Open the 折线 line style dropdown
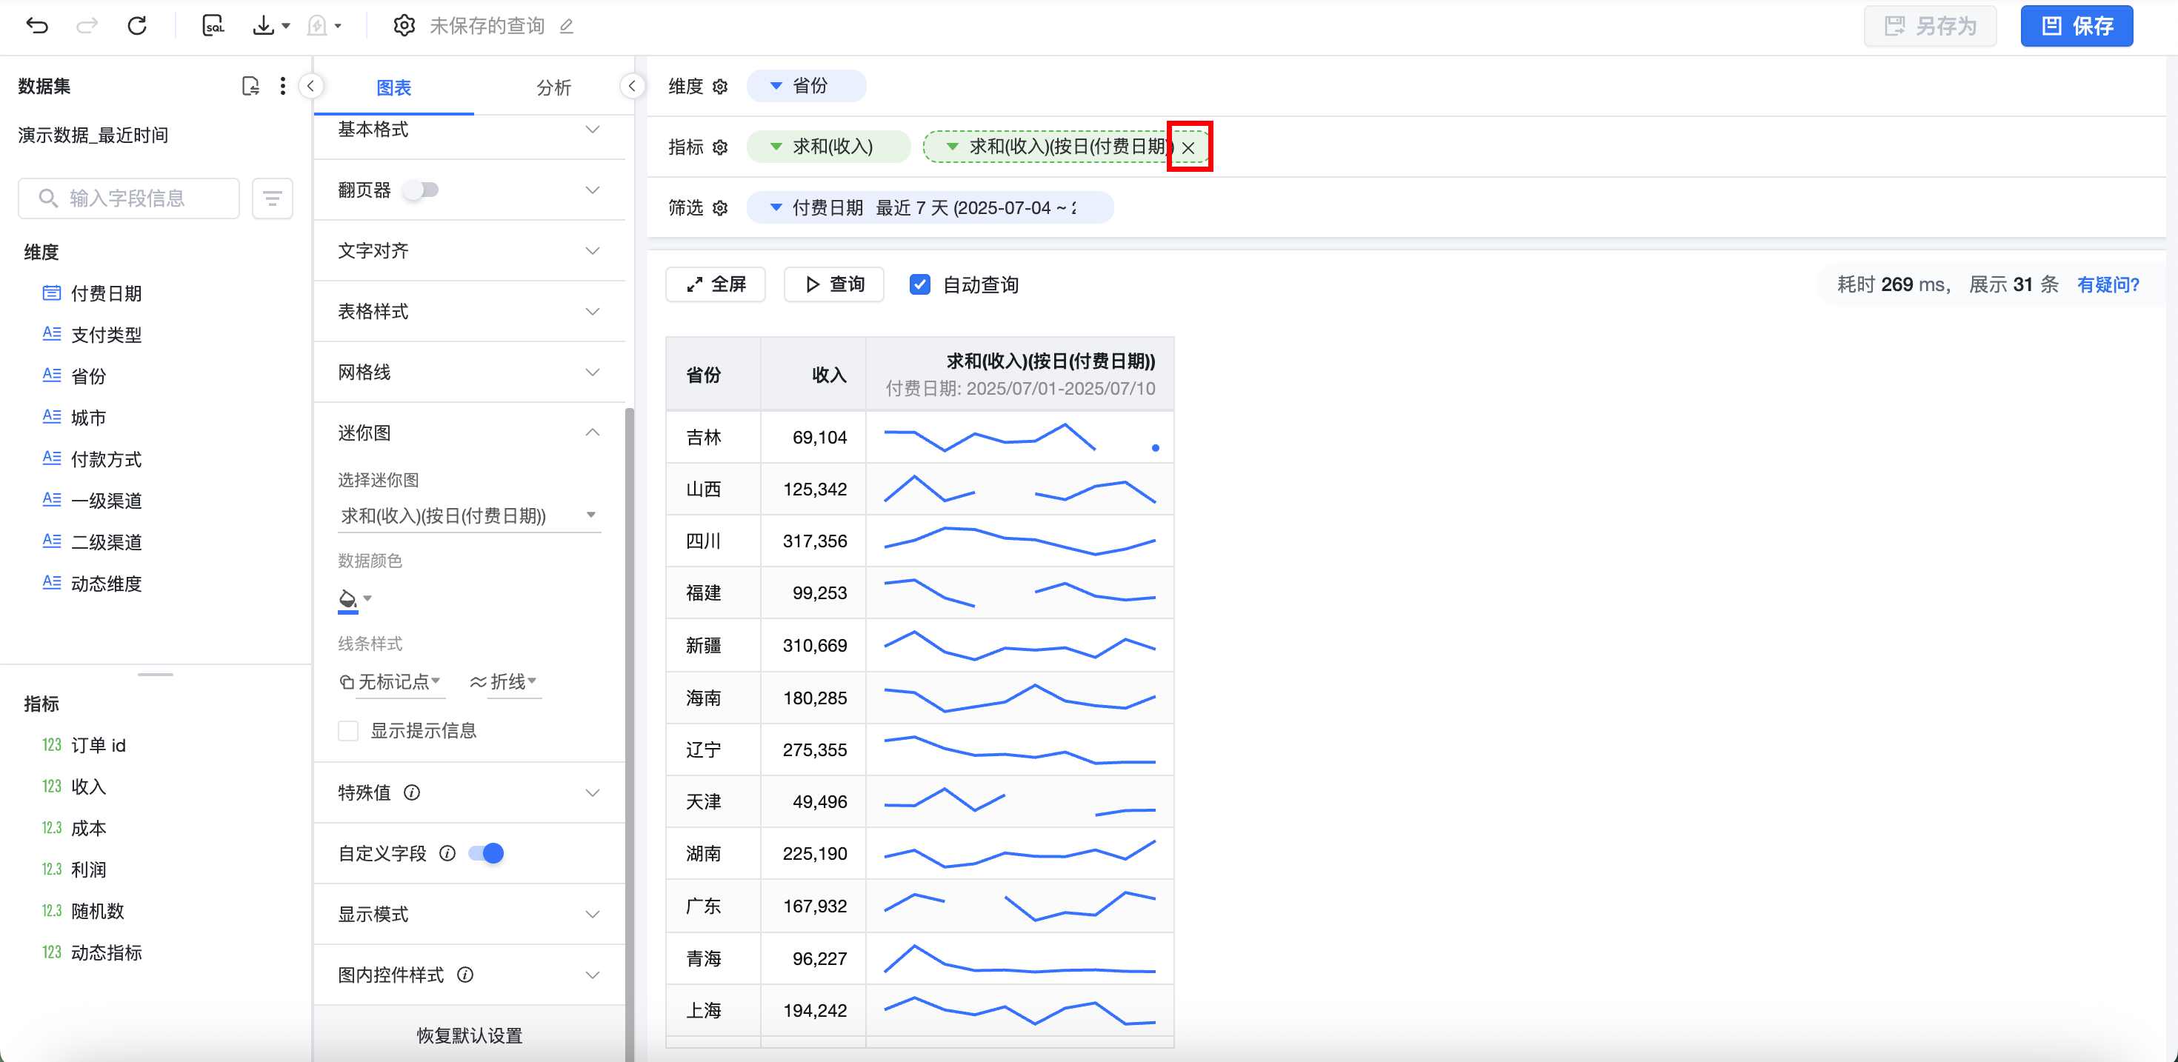The height and width of the screenshot is (1062, 2178). [504, 681]
